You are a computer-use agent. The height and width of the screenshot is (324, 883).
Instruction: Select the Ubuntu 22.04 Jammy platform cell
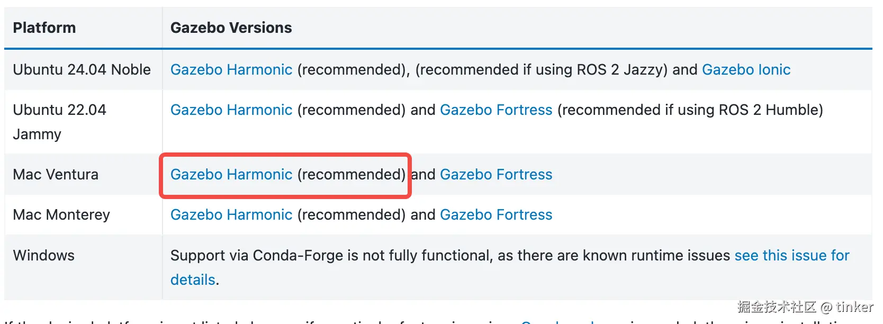(x=59, y=121)
